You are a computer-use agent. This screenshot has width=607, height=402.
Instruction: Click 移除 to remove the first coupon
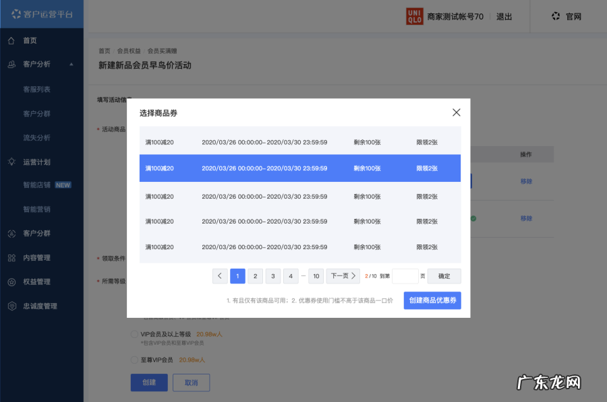pos(525,181)
